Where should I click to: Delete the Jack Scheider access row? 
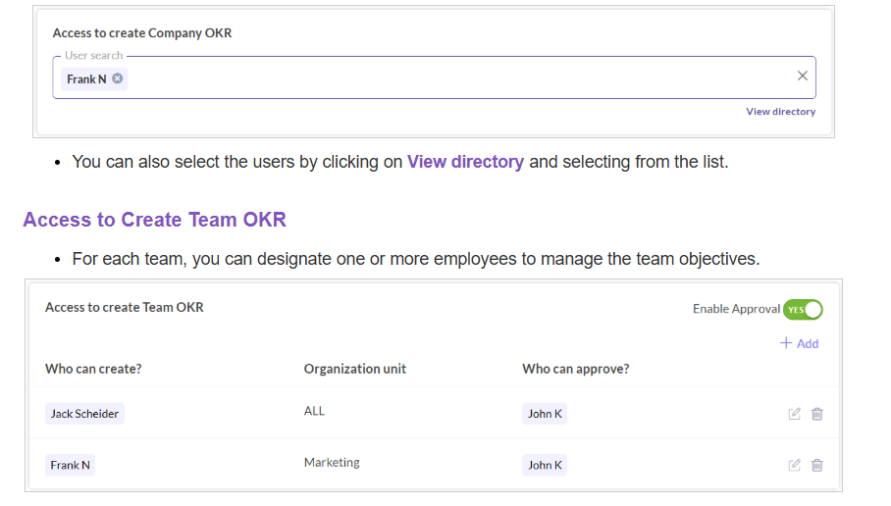click(817, 414)
